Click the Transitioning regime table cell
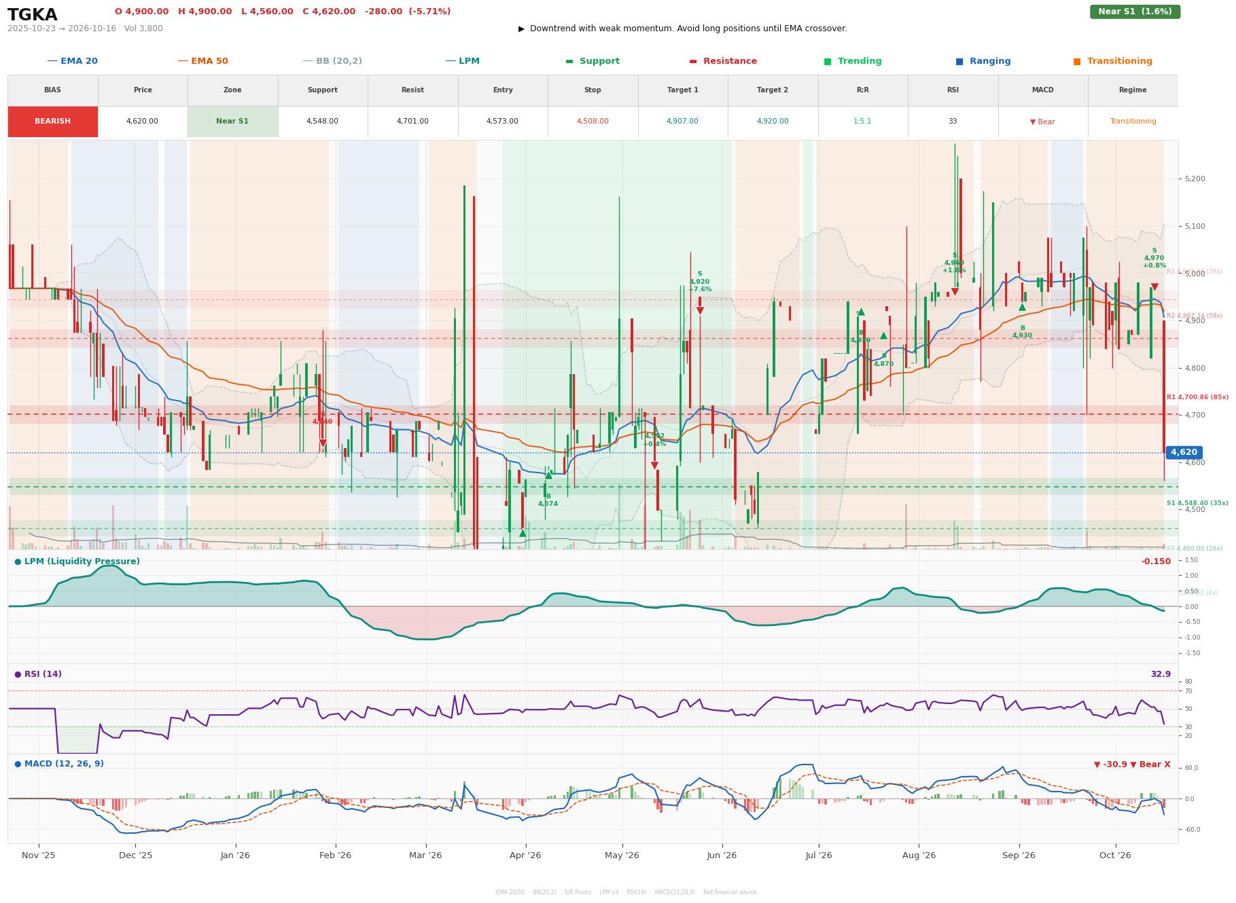This screenshot has width=1236, height=903. (x=1133, y=122)
